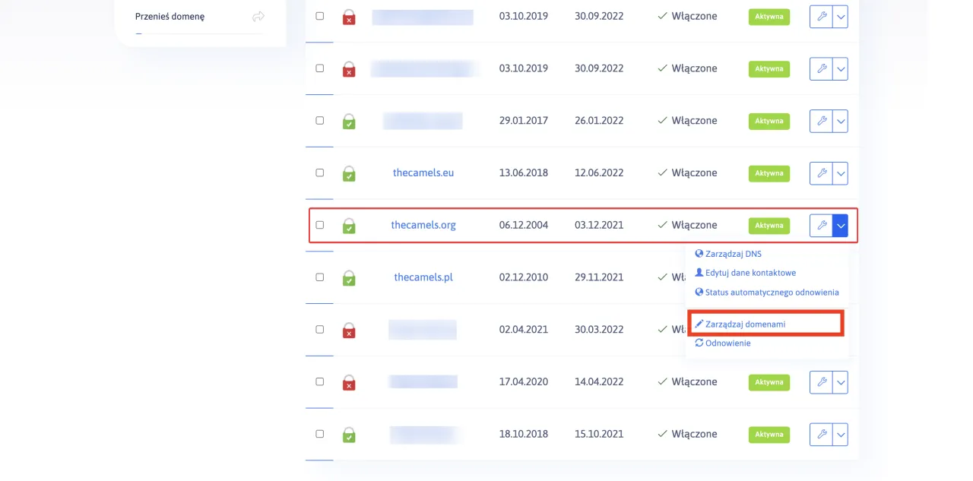Click Przenieś domenę in sidebar
The height and width of the screenshot is (481, 973).
(170, 16)
